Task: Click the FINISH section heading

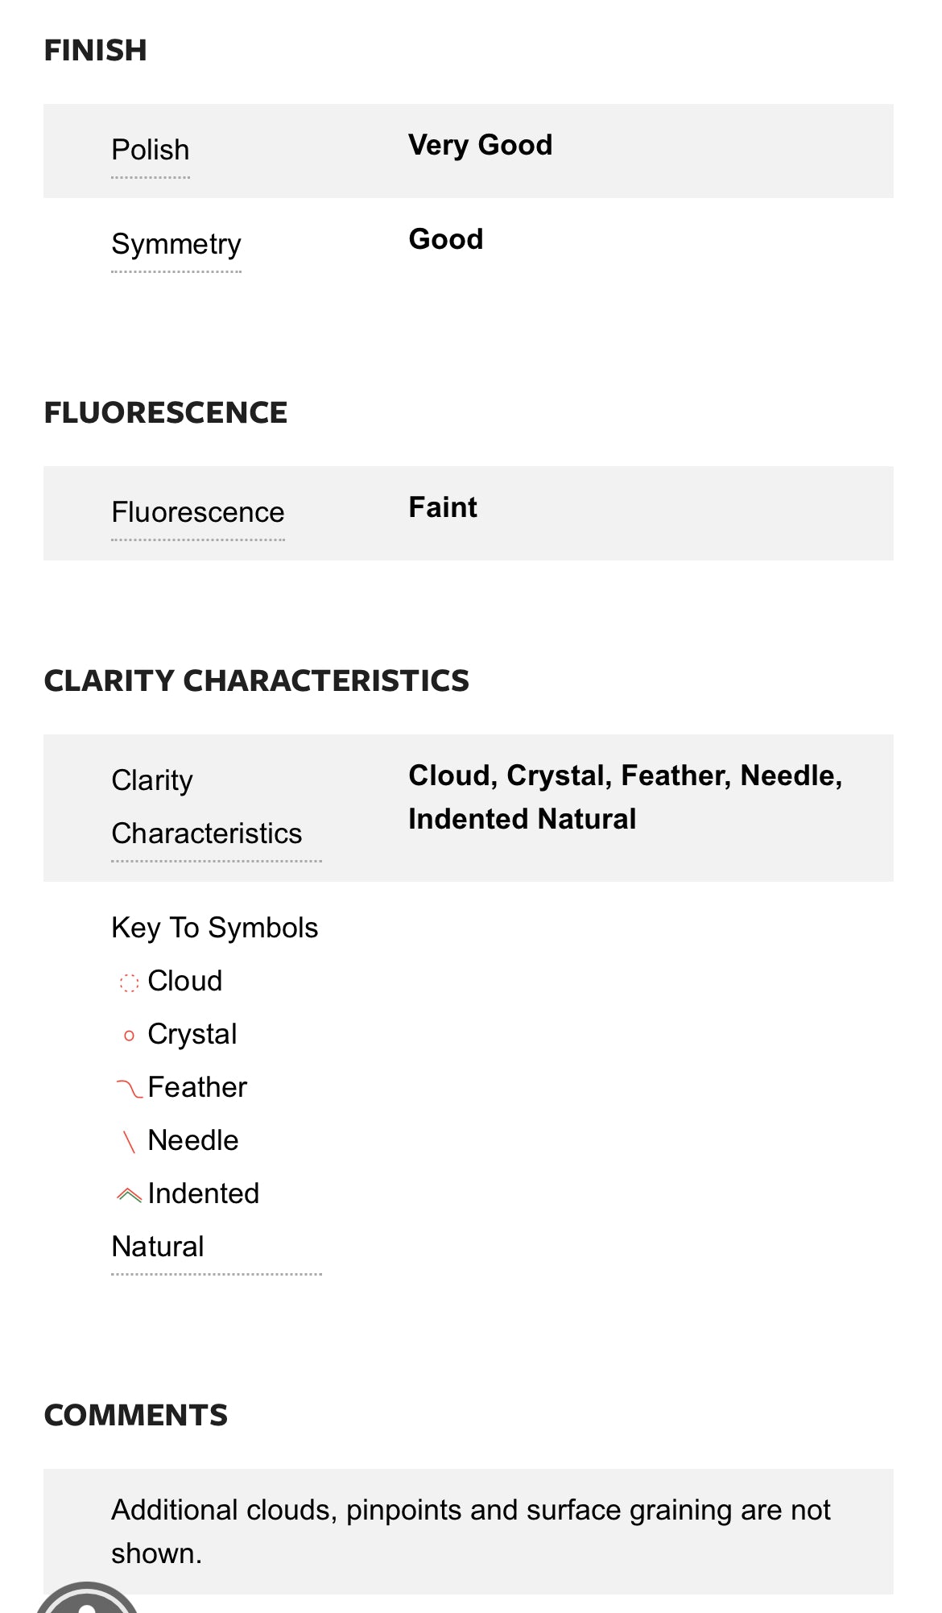Action: pos(96,51)
